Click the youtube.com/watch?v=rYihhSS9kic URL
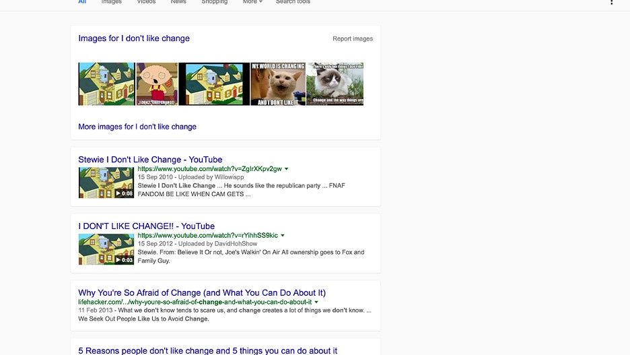 [x=208, y=236]
